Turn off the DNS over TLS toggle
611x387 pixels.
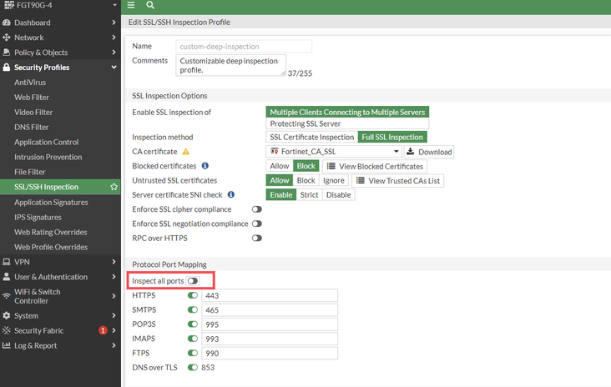point(193,367)
